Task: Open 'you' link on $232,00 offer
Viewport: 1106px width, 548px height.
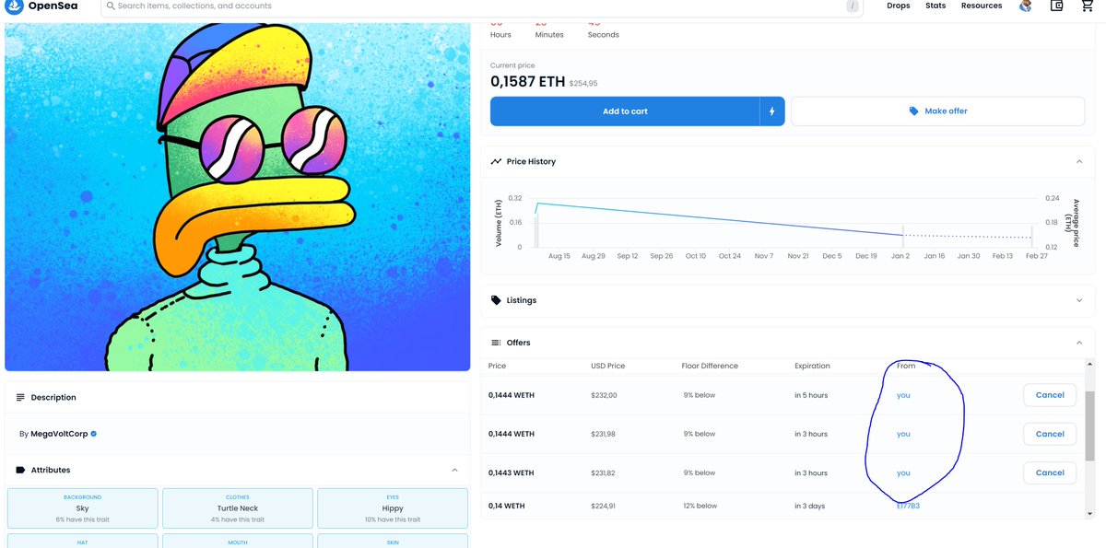Action: (903, 395)
